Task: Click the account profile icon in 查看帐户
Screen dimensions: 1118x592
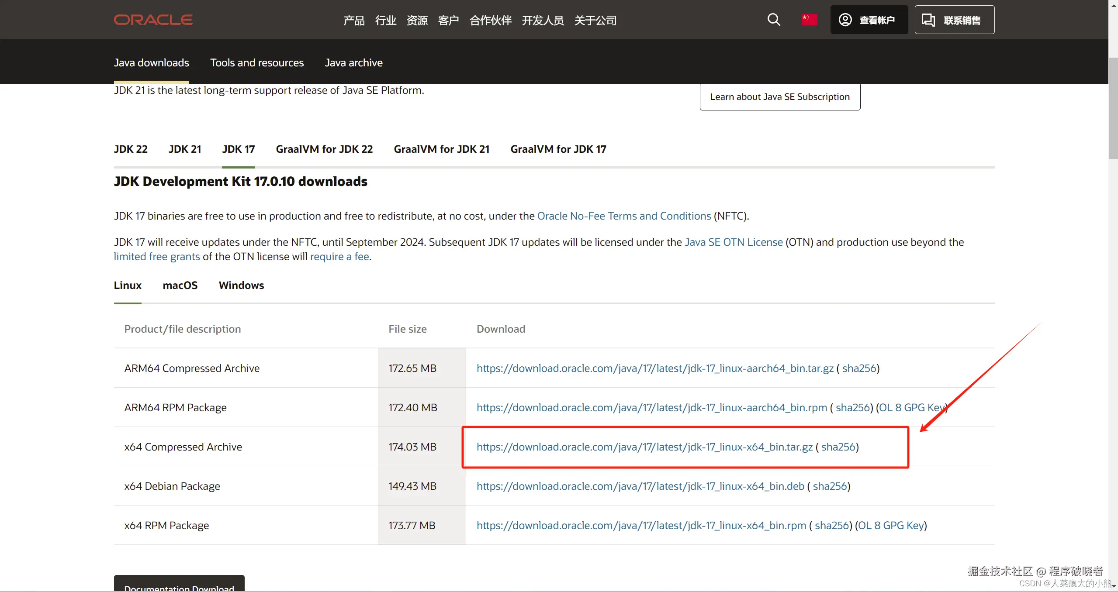Action: (845, 20)
